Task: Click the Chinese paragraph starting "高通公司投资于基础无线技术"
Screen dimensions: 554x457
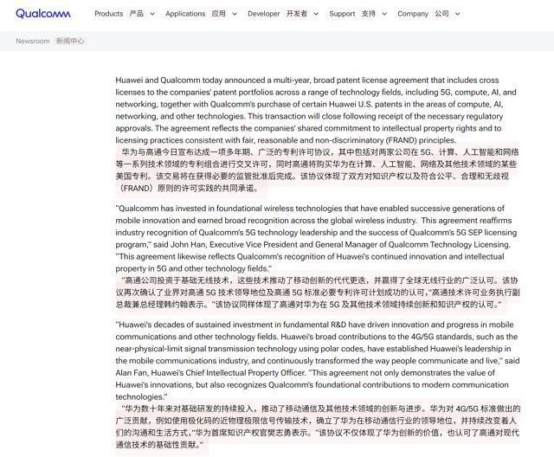Action: click(x=318, y=293)
